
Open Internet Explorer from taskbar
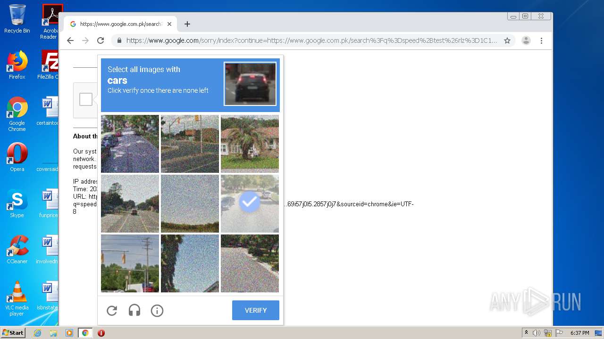pos(38,333)
